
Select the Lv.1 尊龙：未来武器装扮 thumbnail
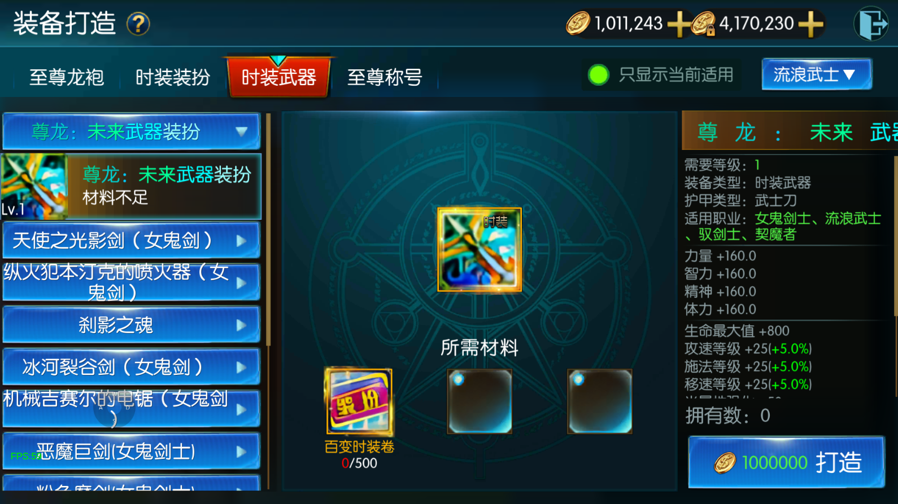34,187
